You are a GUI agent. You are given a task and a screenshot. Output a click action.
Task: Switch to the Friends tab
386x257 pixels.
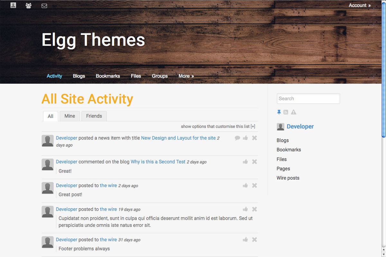(94, 116)
